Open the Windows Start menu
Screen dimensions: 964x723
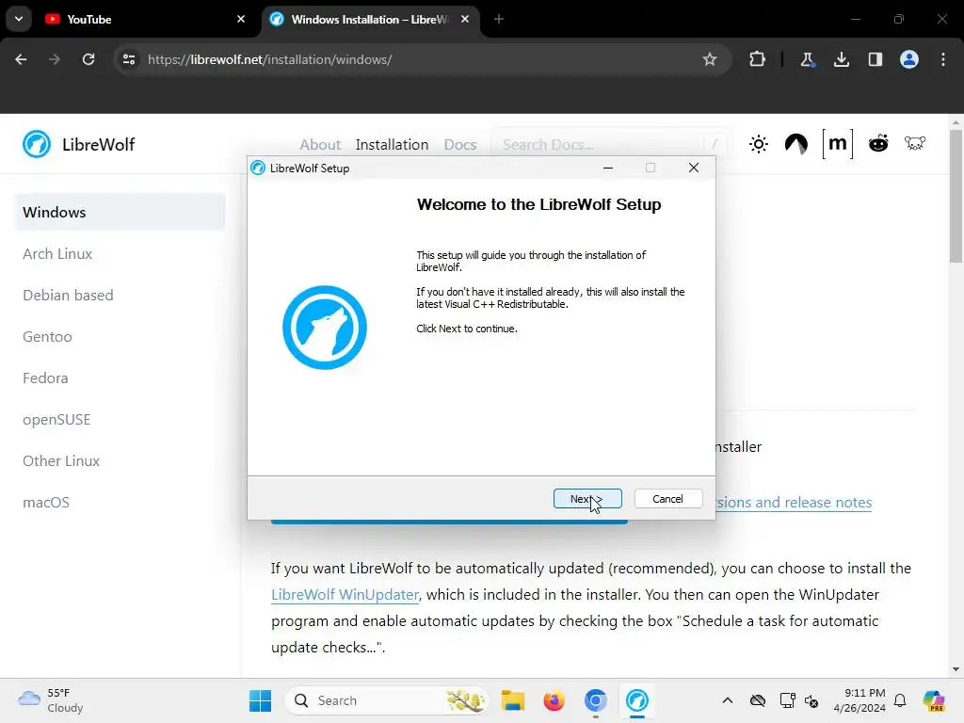tap(260, 700)
